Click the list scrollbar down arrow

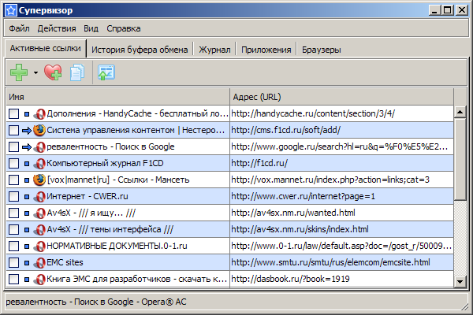(x=460, y=282)
